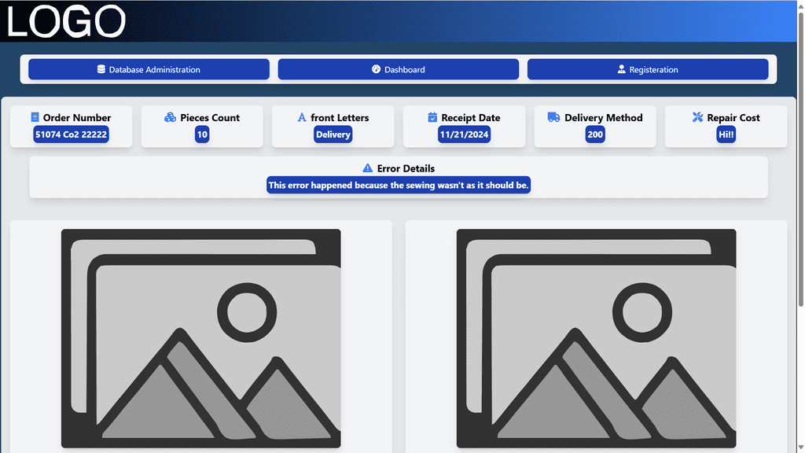Click the database stack icon
Screen dimensions: 805x453
click(x=101, y=69)
